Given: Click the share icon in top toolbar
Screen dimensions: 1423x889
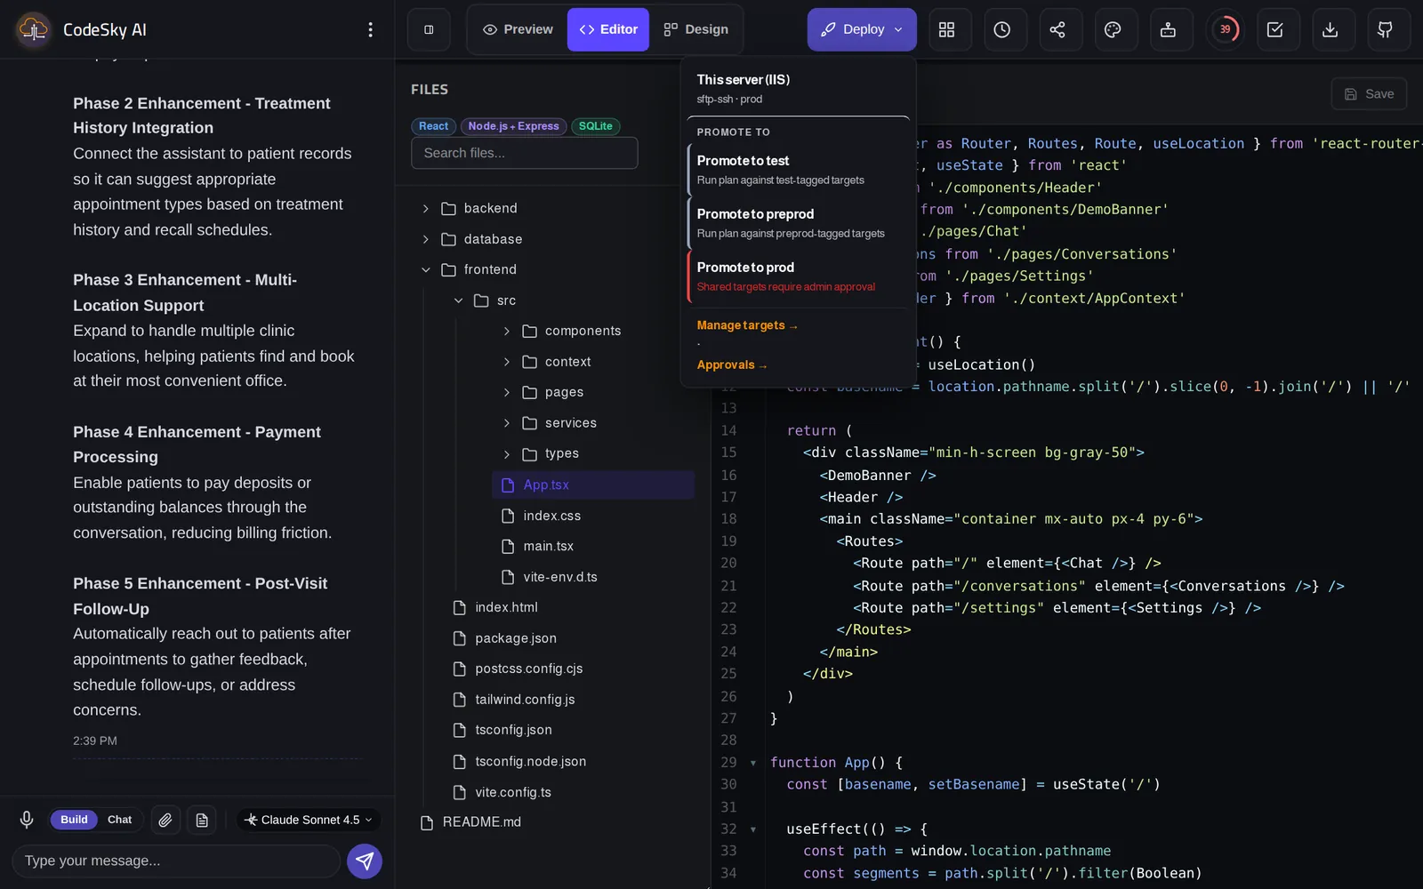Looking at the screenshot, I should [1057, 29].
